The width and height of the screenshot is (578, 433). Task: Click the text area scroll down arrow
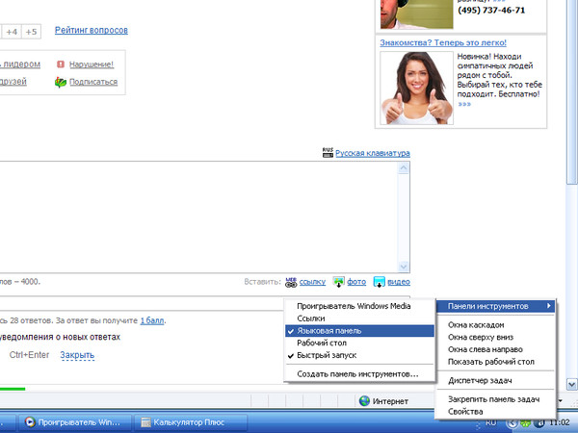coord(404,266)
